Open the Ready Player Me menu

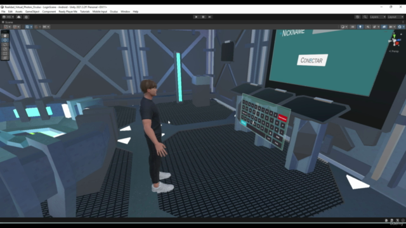tap(68, 11)
